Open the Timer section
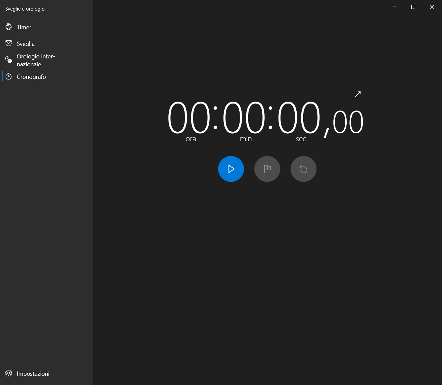This screenshot has height=385, width=442. 46,27
